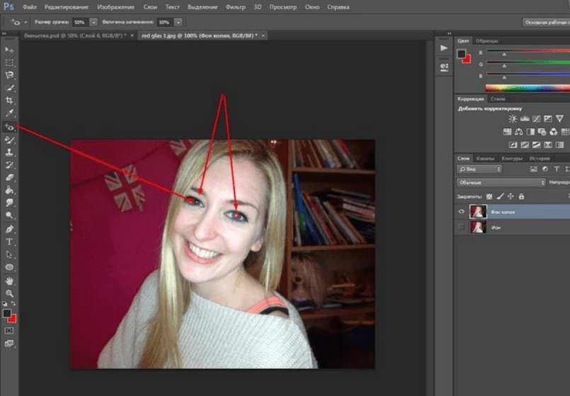Pick the Eyedropper tool
The width and height of the screenshot is (570, 396).
pyautogui.click(x=10, y=113)
